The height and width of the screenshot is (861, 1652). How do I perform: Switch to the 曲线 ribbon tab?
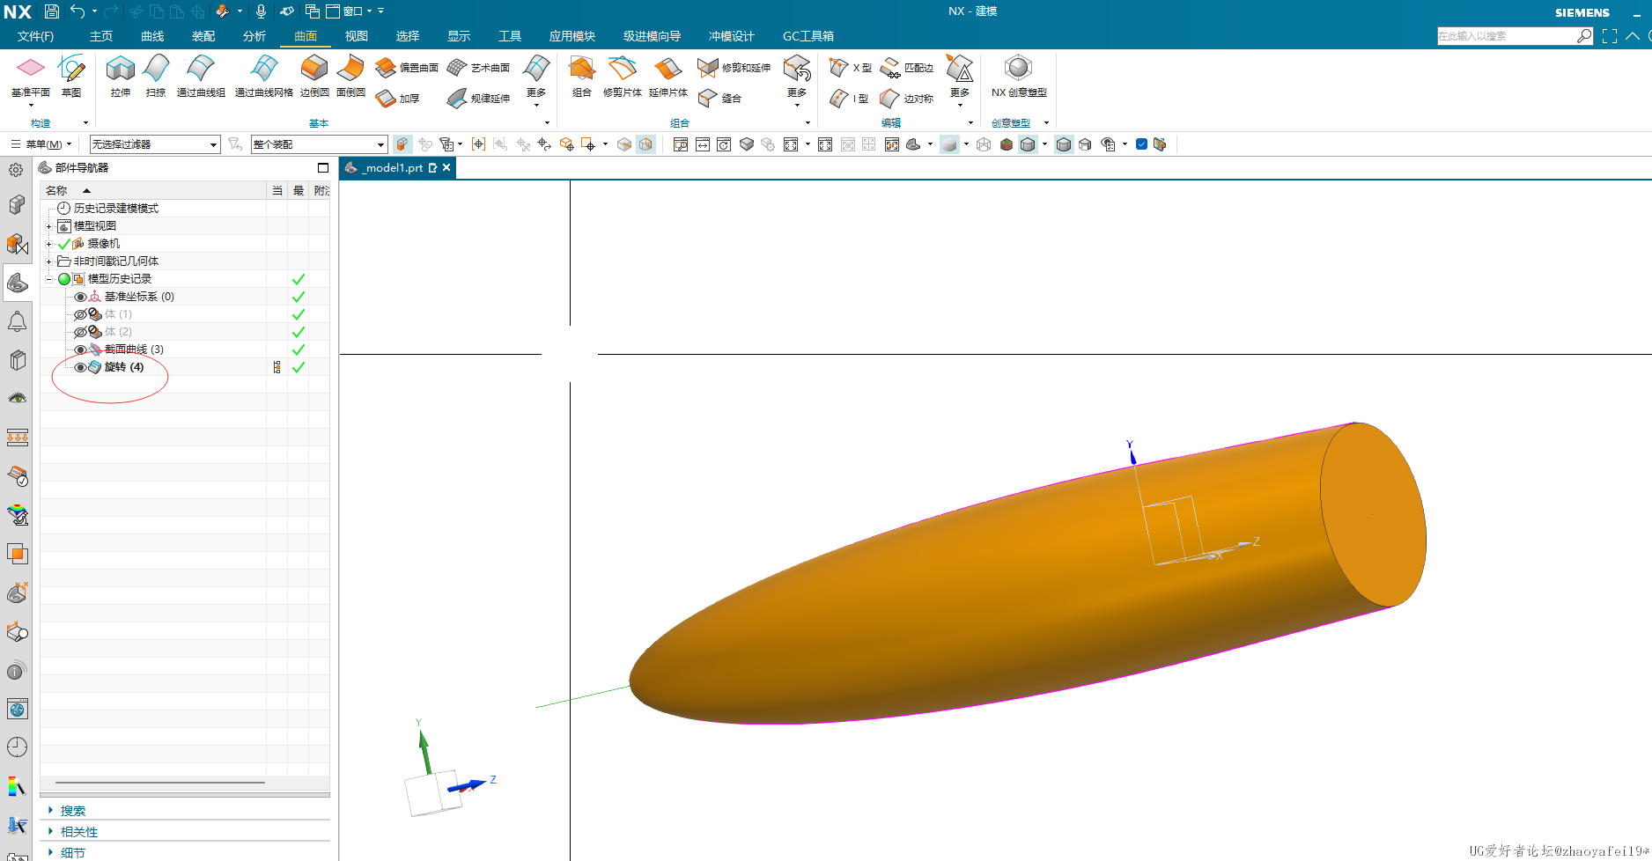[x=152, y=36]
